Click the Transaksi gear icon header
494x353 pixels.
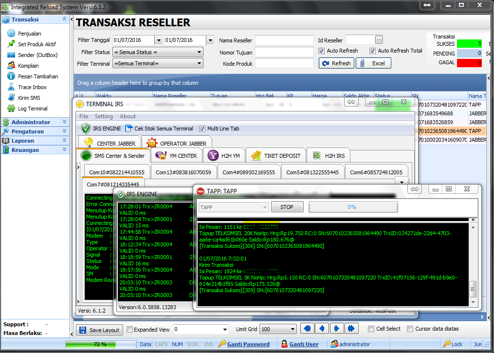(x=6, y=19)
